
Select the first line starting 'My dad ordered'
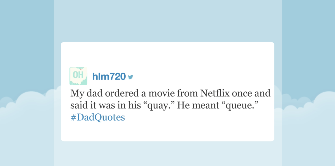[x=170, y=93]
